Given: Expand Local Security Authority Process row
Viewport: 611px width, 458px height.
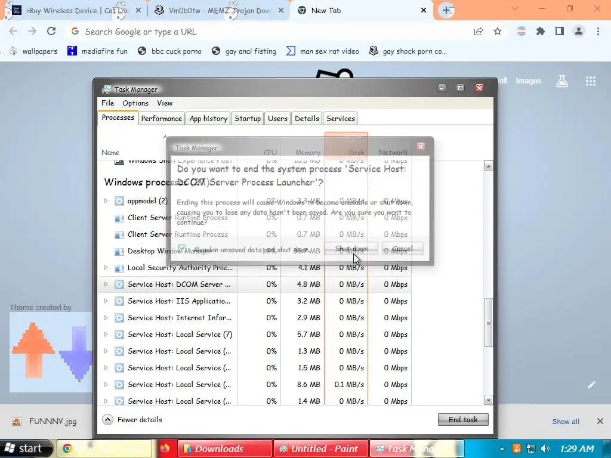Looking at the screenshot, I should [106, 268].
